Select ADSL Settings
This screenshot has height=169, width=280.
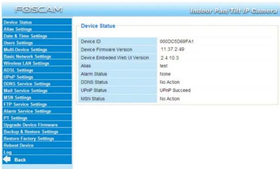[18, 70]
